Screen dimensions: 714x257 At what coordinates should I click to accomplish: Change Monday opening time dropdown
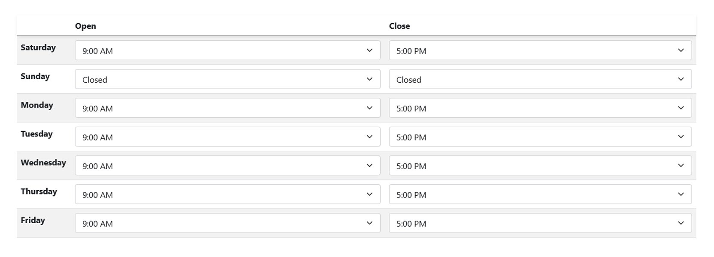tap(227, 108)
